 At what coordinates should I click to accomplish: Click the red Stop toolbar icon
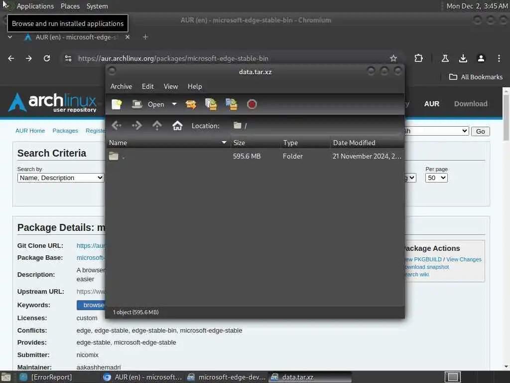[252, 104]
